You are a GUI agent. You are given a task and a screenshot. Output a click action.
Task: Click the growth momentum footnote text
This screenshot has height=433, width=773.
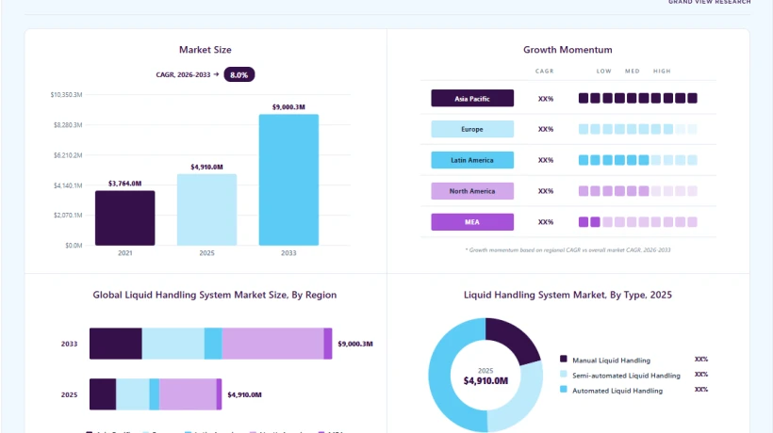click(567, 250)
